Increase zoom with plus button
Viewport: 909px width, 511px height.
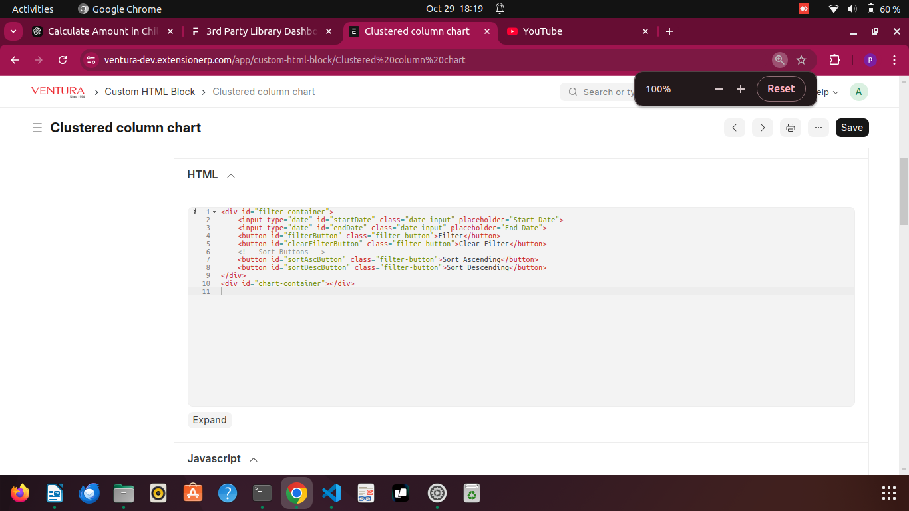(741, 89)
